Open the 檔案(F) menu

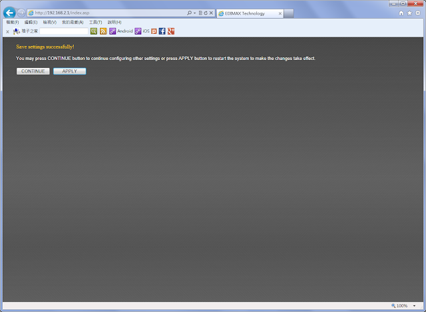coord(13,22)
